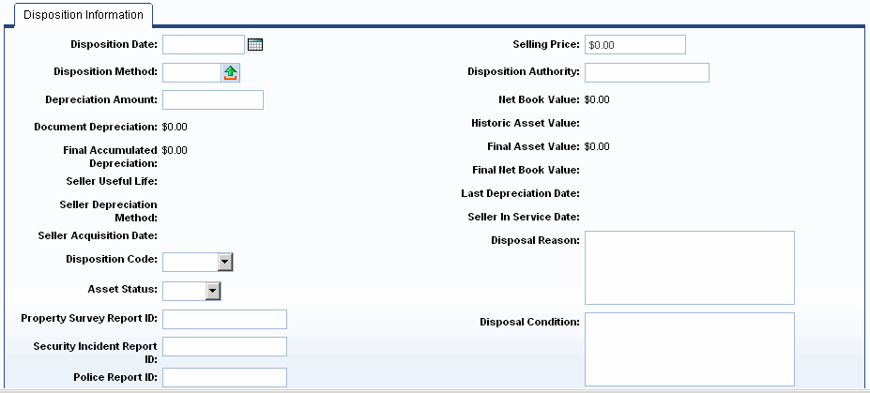The height and width of the screenshot is (393, 870).
Task: Focus the Disposition Method text field
Action: coord(192,72)
